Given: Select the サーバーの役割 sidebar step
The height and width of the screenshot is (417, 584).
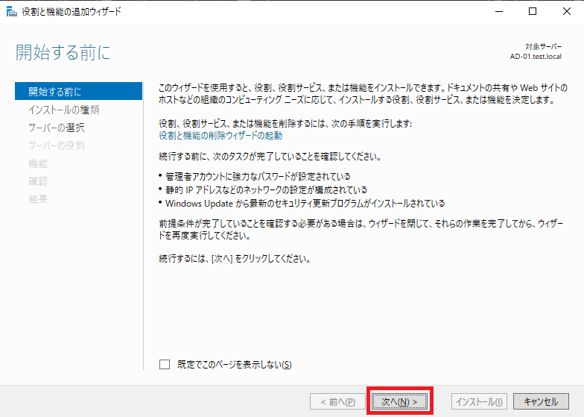Looking at the screenshot, I should click(x=57, y=145).
